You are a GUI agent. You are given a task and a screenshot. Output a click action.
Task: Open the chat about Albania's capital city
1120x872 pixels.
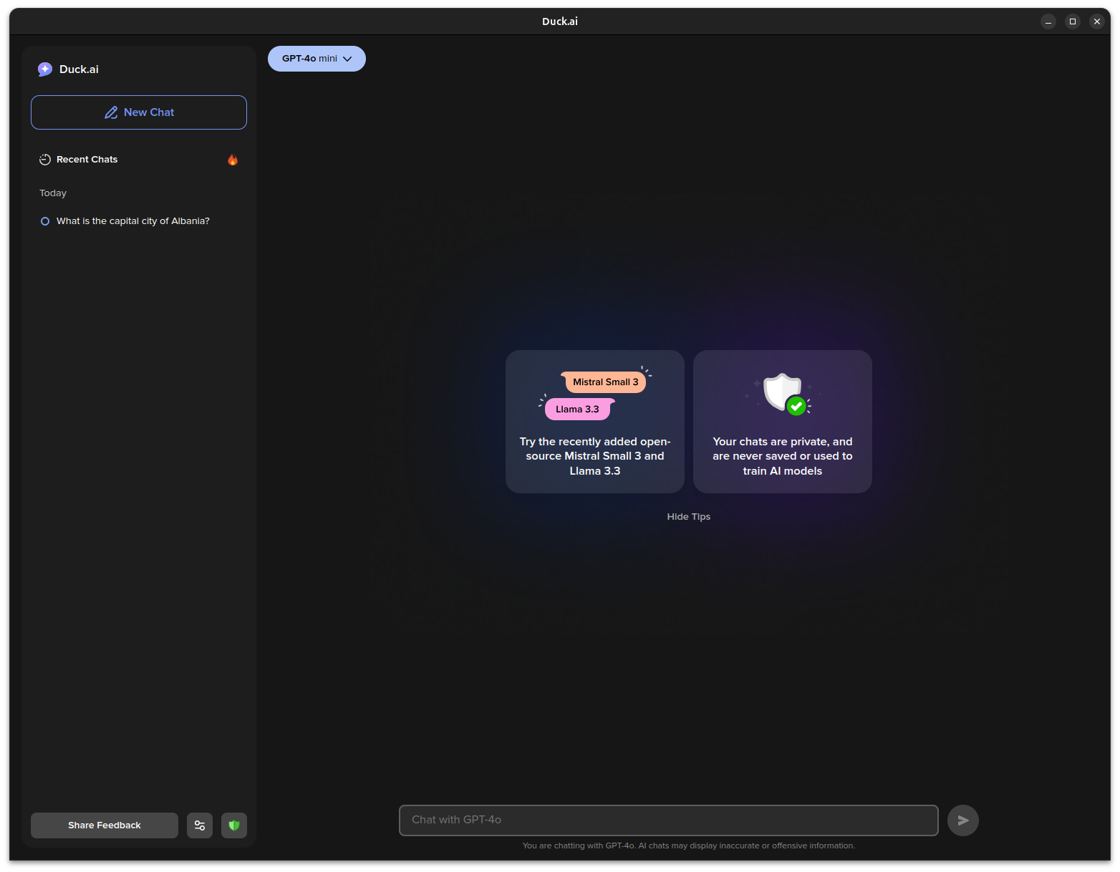(132, 221)
